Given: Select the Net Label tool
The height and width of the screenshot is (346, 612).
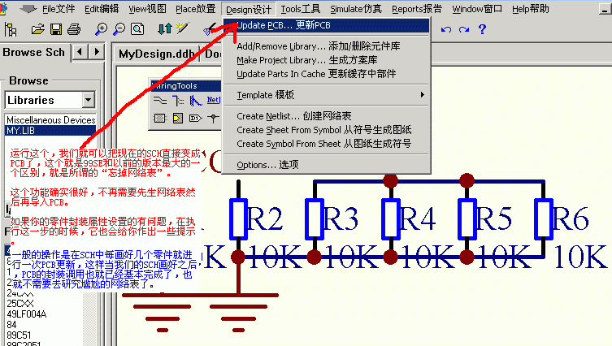Looking at the screenshot, I should point(214,100).
